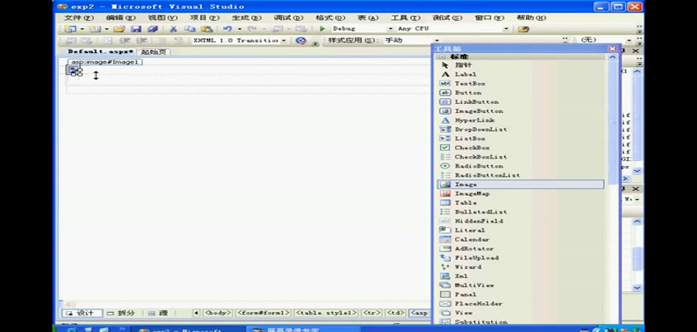The width and height of the screenshot is (697, 332).
Task: Select the FileUpload toolbox control
Action: click(475, 257)
